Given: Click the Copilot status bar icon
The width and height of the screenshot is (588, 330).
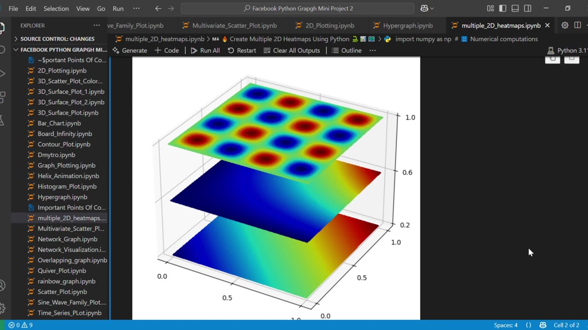Looking at the screenshot, I should coord(543,325).
